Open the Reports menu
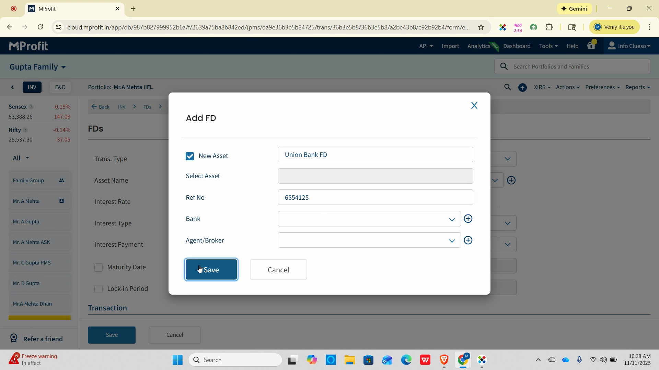The image size is (659, 370). 637,87
